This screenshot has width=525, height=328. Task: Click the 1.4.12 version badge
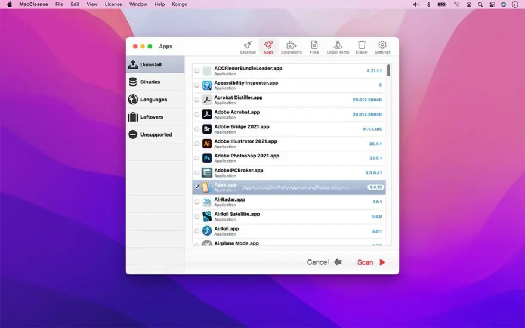[375, 187]
